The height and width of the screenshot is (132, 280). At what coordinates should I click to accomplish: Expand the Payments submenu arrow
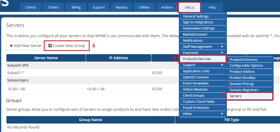click(222, 53)
